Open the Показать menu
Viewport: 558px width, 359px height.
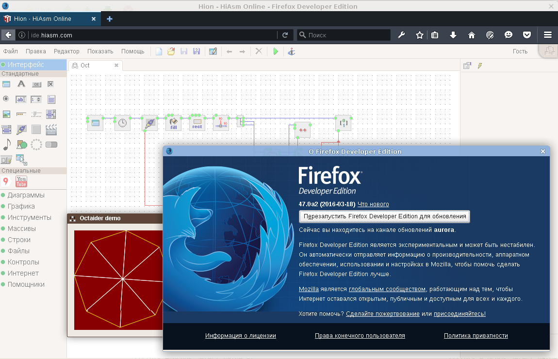click(x=100, y=51)
